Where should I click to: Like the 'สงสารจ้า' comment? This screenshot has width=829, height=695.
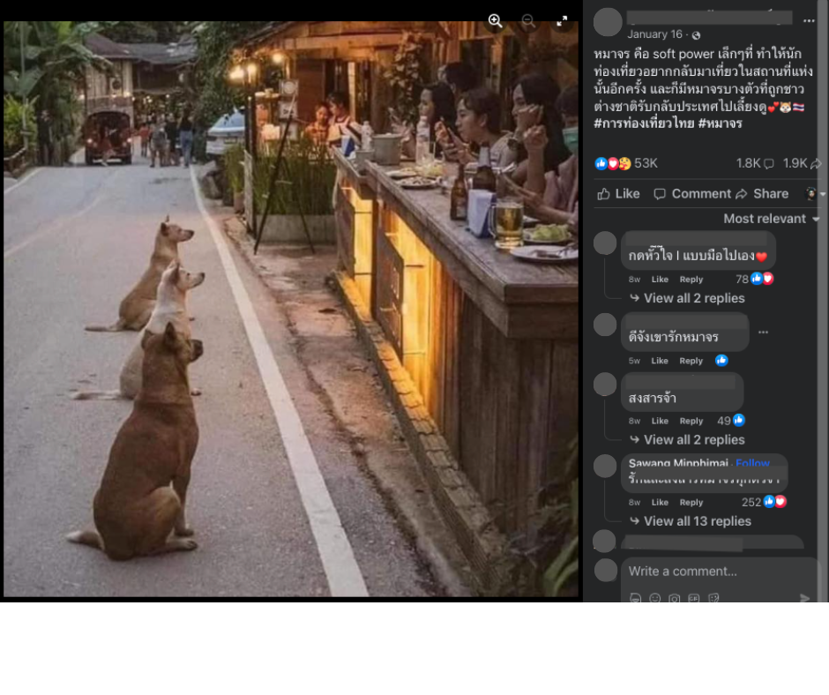(660, 421)
